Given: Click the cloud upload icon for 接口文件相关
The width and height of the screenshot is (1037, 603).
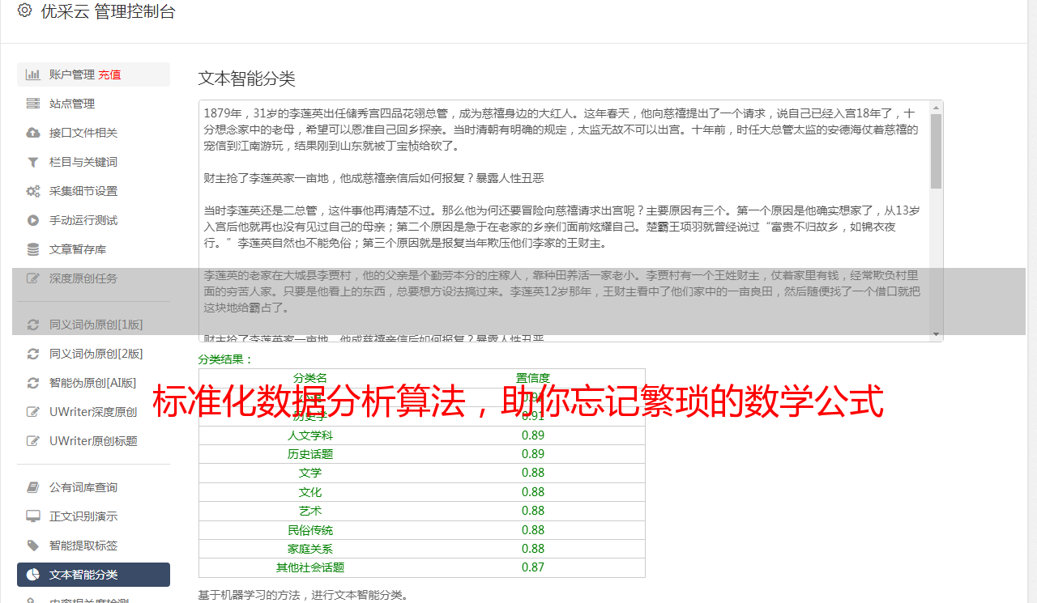Looking at the screenshot, I should [x=33, y=133].
